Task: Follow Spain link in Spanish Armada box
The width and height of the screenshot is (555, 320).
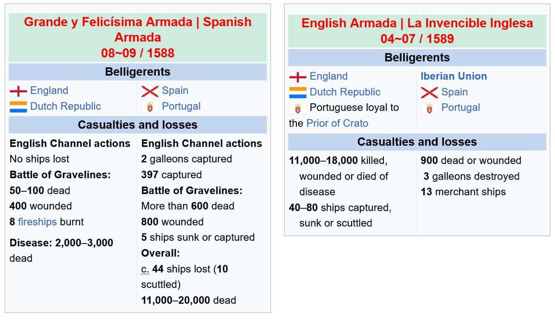Action: [x=175, y=90]
